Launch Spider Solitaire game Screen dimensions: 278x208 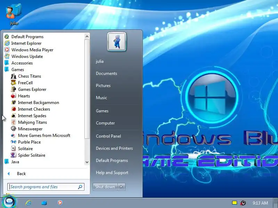[28, 155]
